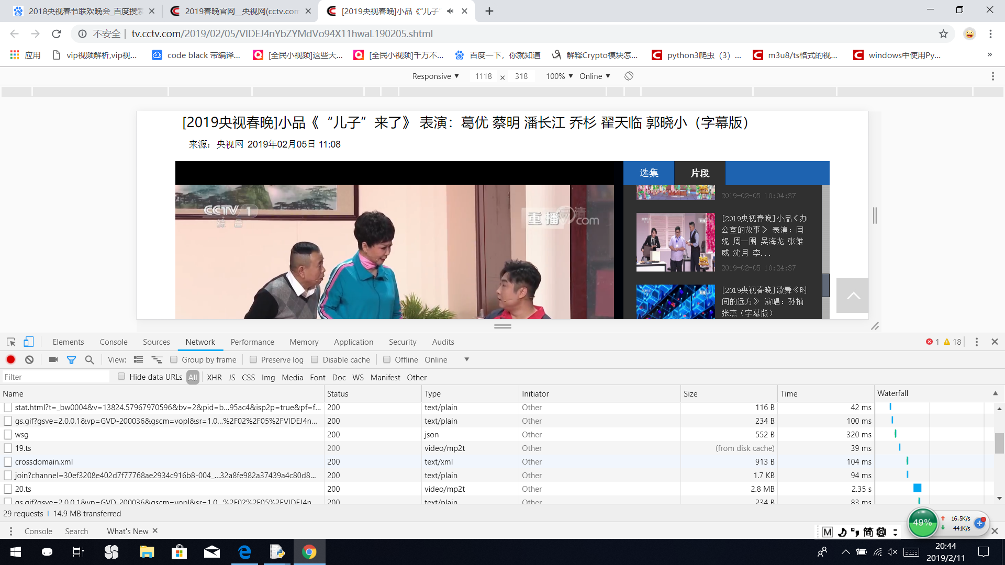The width and height of the screenshot is (1005, 565).
Task: Enable Preserve log checkbox
Action: click(x=253, y=360)
